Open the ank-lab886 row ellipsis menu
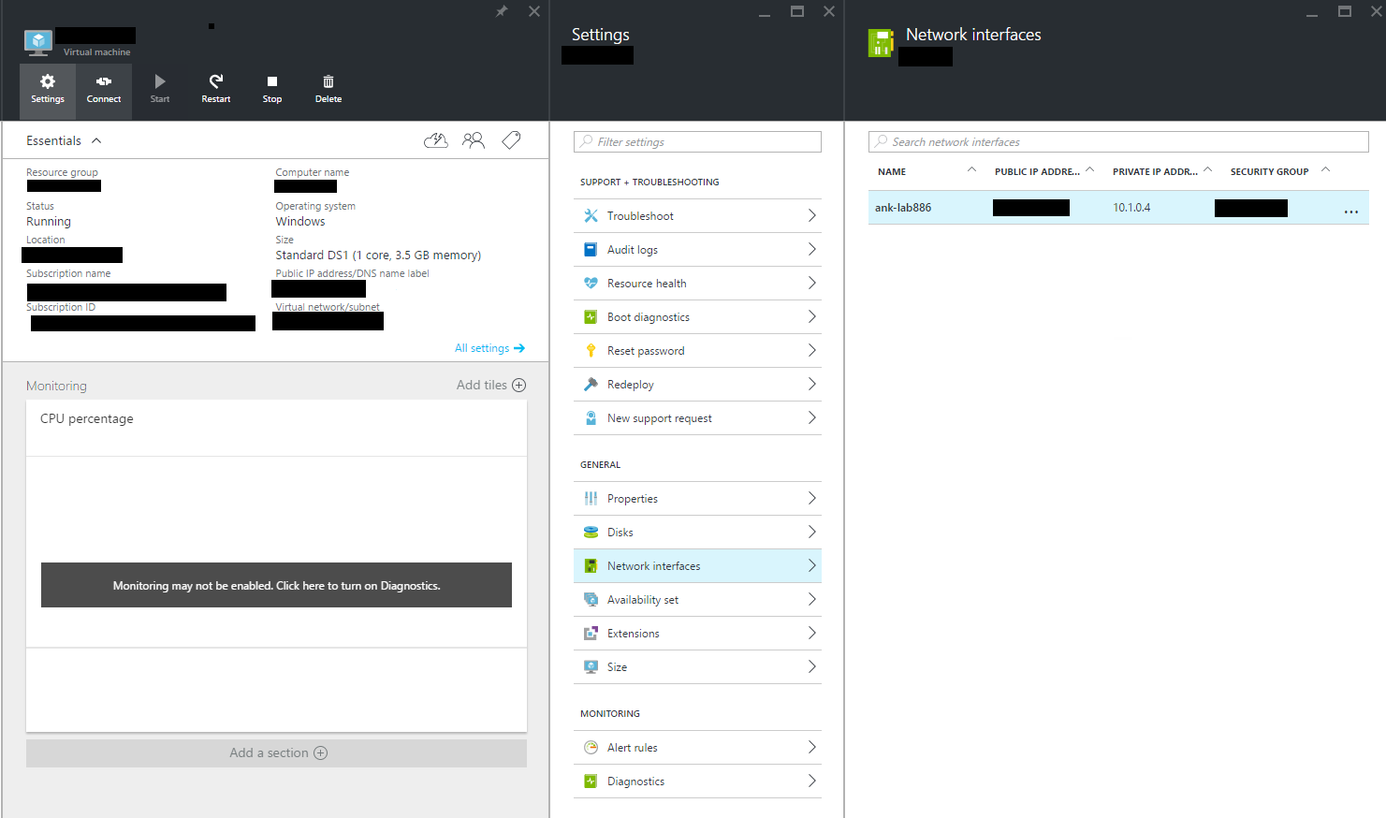Viewport: 1386px width, 818px height. (x=1351, y=212)
